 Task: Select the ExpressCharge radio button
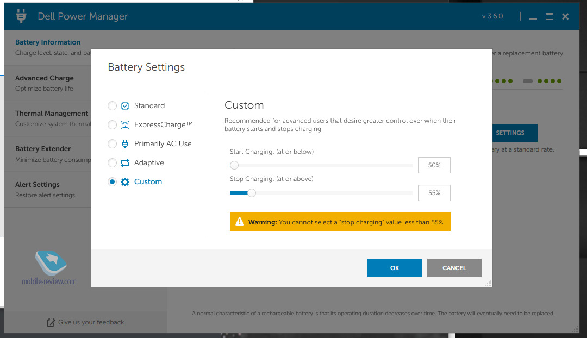point(112,124)
